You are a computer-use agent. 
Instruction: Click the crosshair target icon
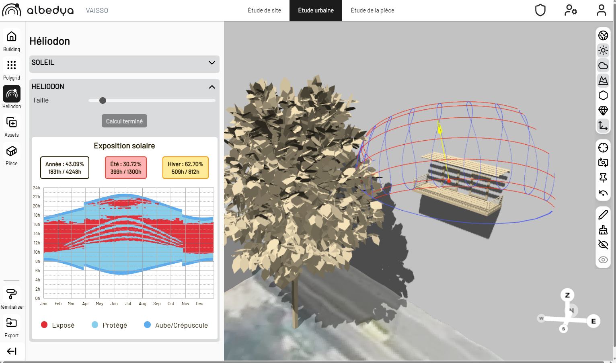603,148
